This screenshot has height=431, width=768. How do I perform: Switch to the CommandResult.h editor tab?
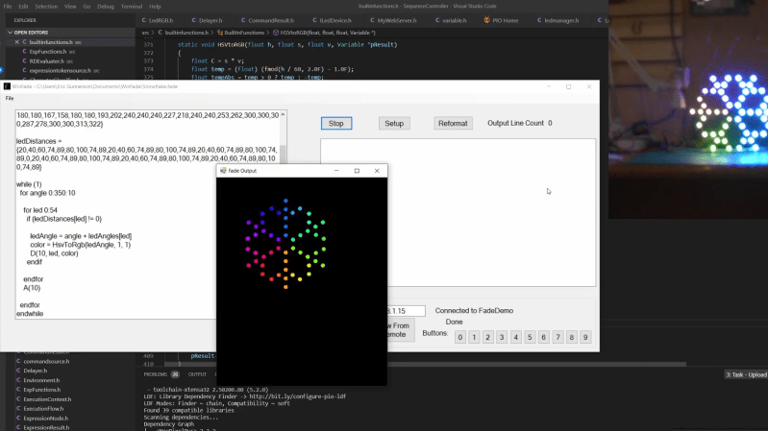(269, 19)
